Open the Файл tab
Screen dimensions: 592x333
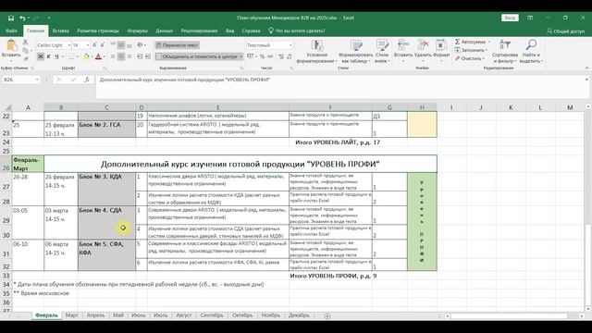click(x=11, y=31)
